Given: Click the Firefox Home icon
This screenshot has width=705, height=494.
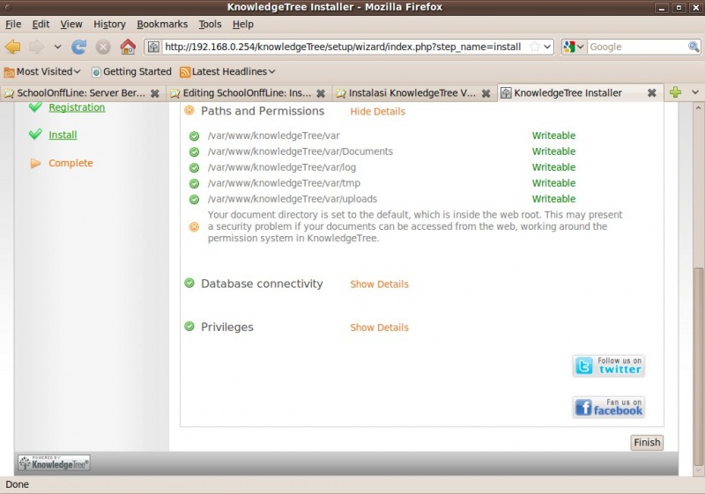Looking at the screenshot, I should point(128,47).
